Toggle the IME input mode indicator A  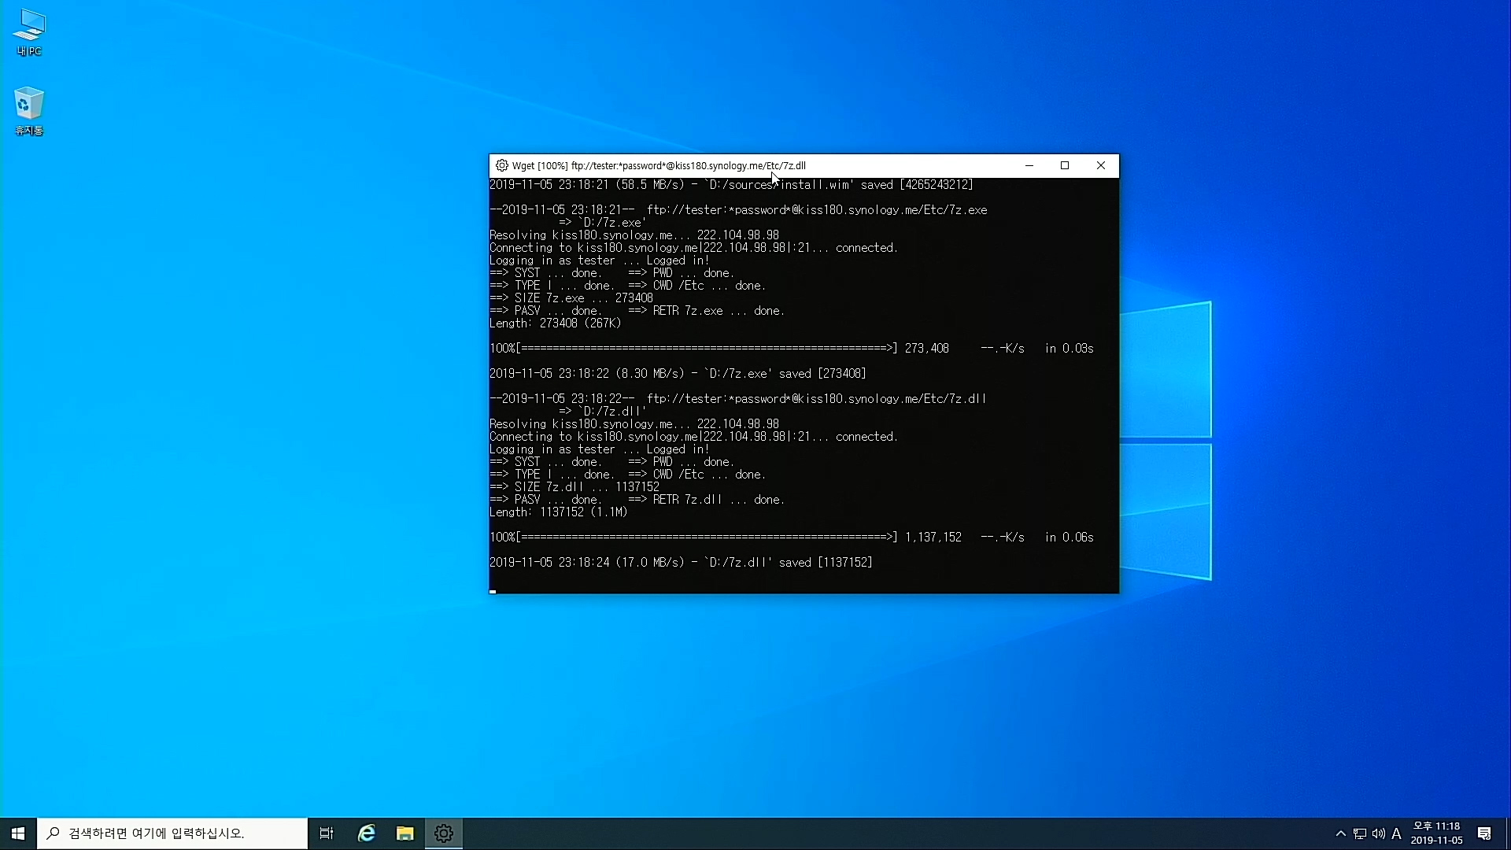coord(1397,833)
